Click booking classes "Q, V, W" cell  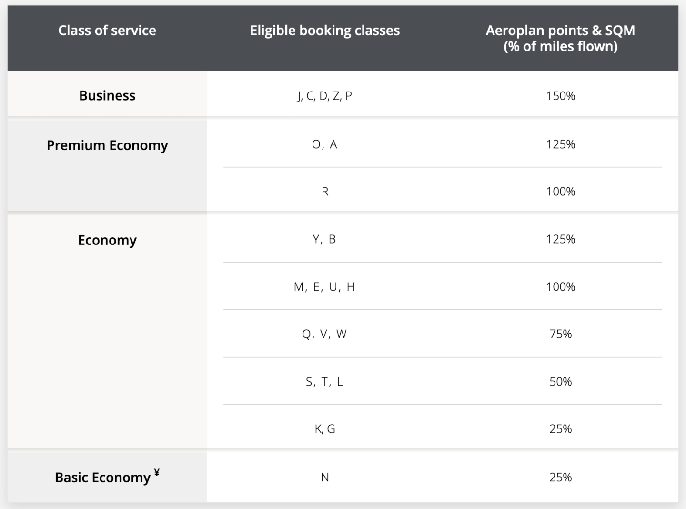325,334
